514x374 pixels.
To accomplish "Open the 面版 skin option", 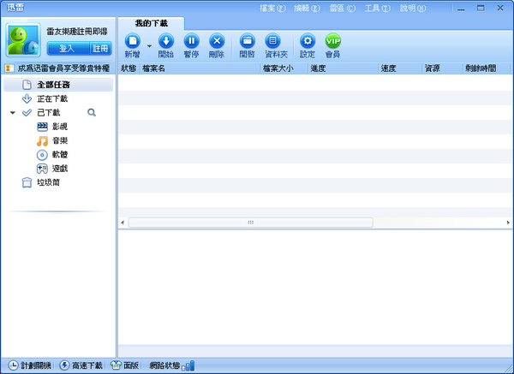I will [125, 365].
